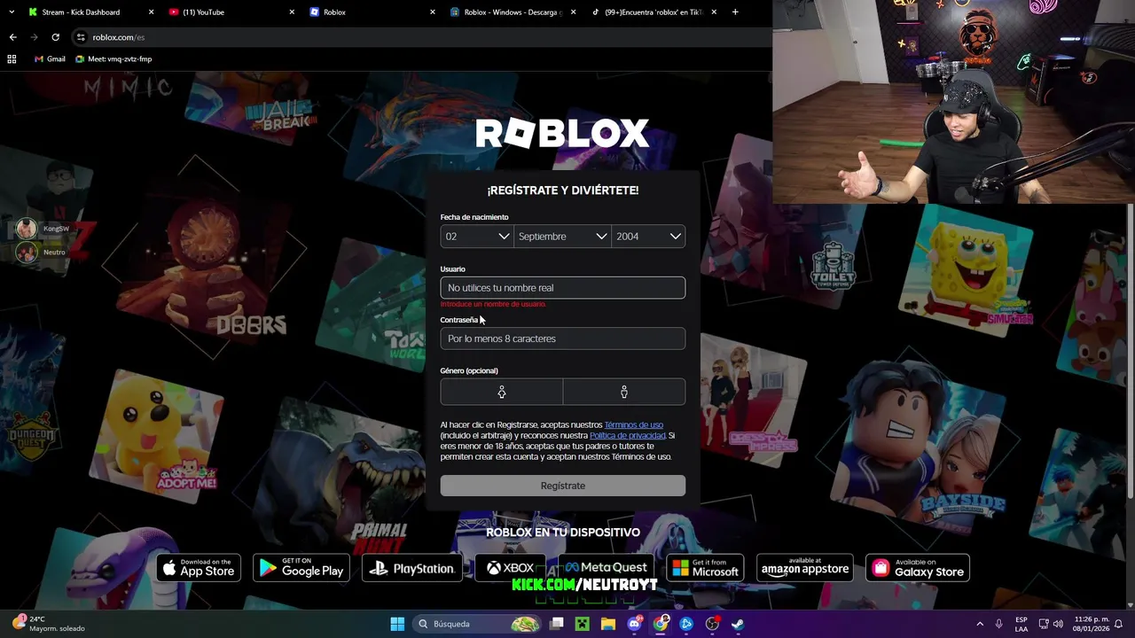The image size is (1135, 638).
Task: Open Chrome from the taskbar
Action: tap(661, 624)
